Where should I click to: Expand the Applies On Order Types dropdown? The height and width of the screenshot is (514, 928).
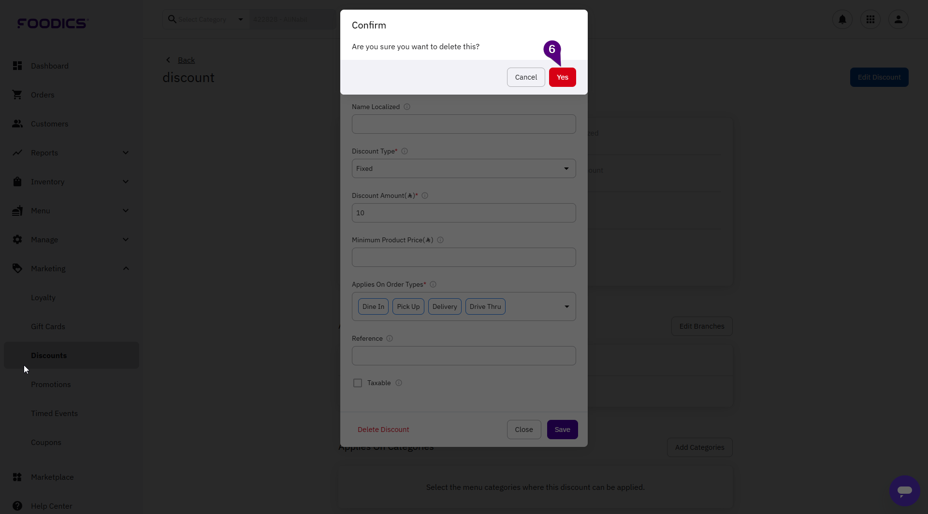(x=566, y=306)
